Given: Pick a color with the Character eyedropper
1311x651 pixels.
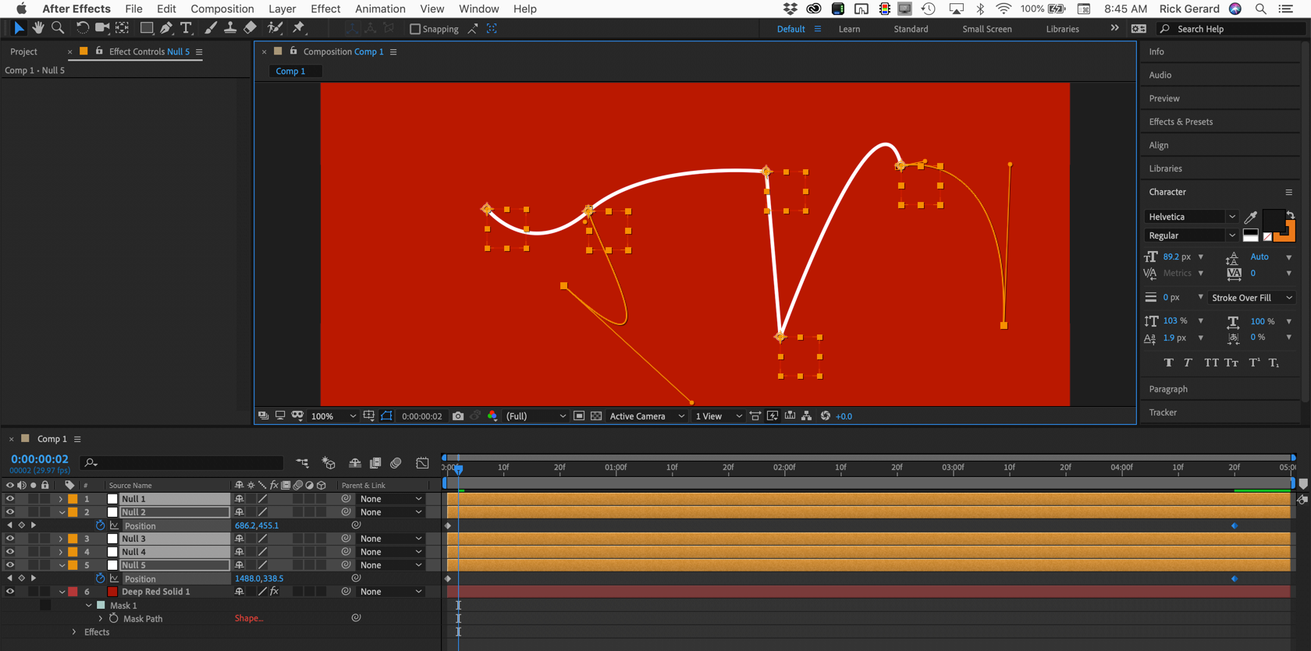Looking at the screenshot, I should click(1250, 217).
